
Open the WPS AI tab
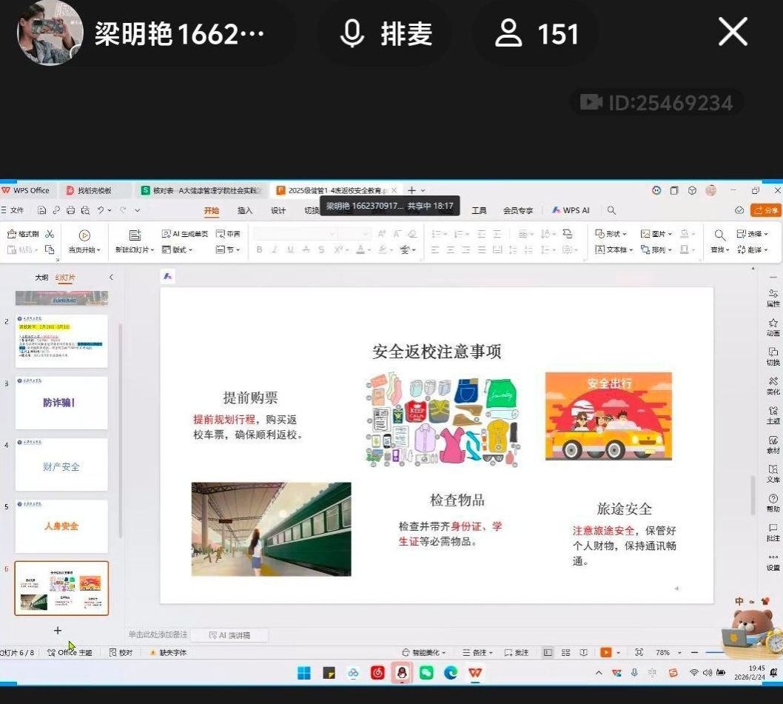pyautogui.click(x=571, y=210)
